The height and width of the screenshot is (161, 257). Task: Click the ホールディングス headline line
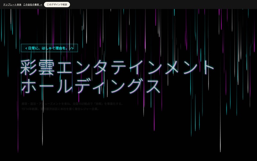tap(91, 86)
